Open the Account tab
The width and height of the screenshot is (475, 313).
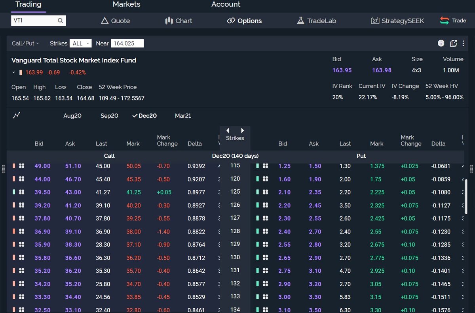(x=226, y=4)
